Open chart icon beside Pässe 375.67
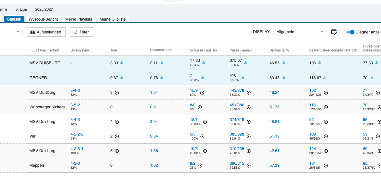The image size is (381, 181). [245, 63]
